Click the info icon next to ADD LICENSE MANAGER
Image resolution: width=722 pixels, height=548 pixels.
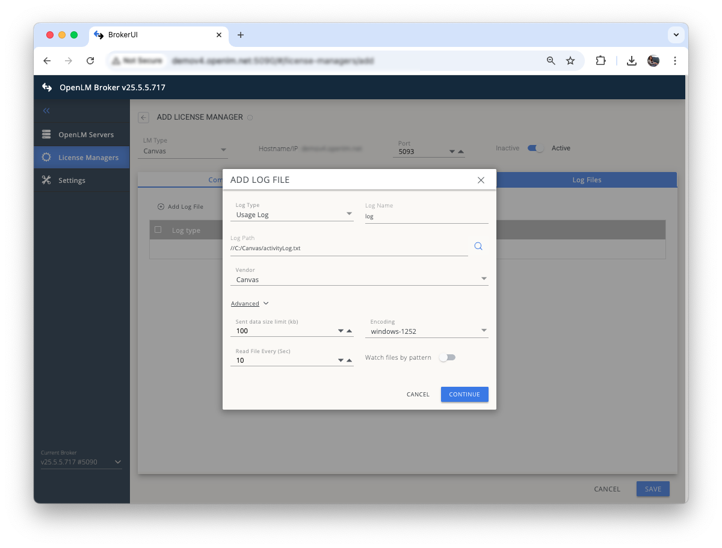click(250, 117)
